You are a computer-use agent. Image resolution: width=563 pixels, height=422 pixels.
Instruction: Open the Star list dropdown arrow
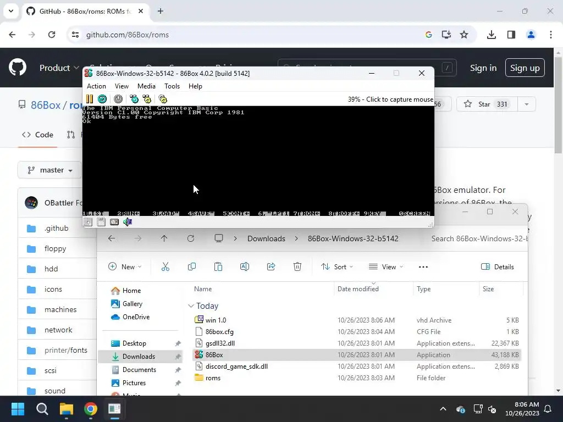pos(526,104)
